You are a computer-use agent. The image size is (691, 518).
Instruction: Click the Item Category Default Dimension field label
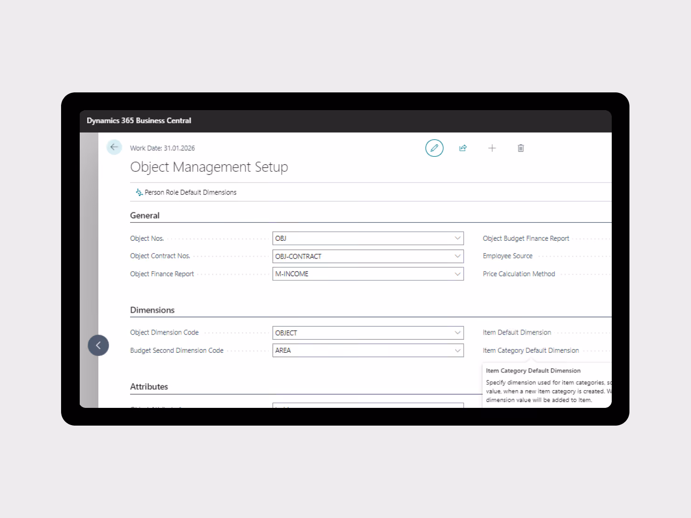[x=531, y=350]
